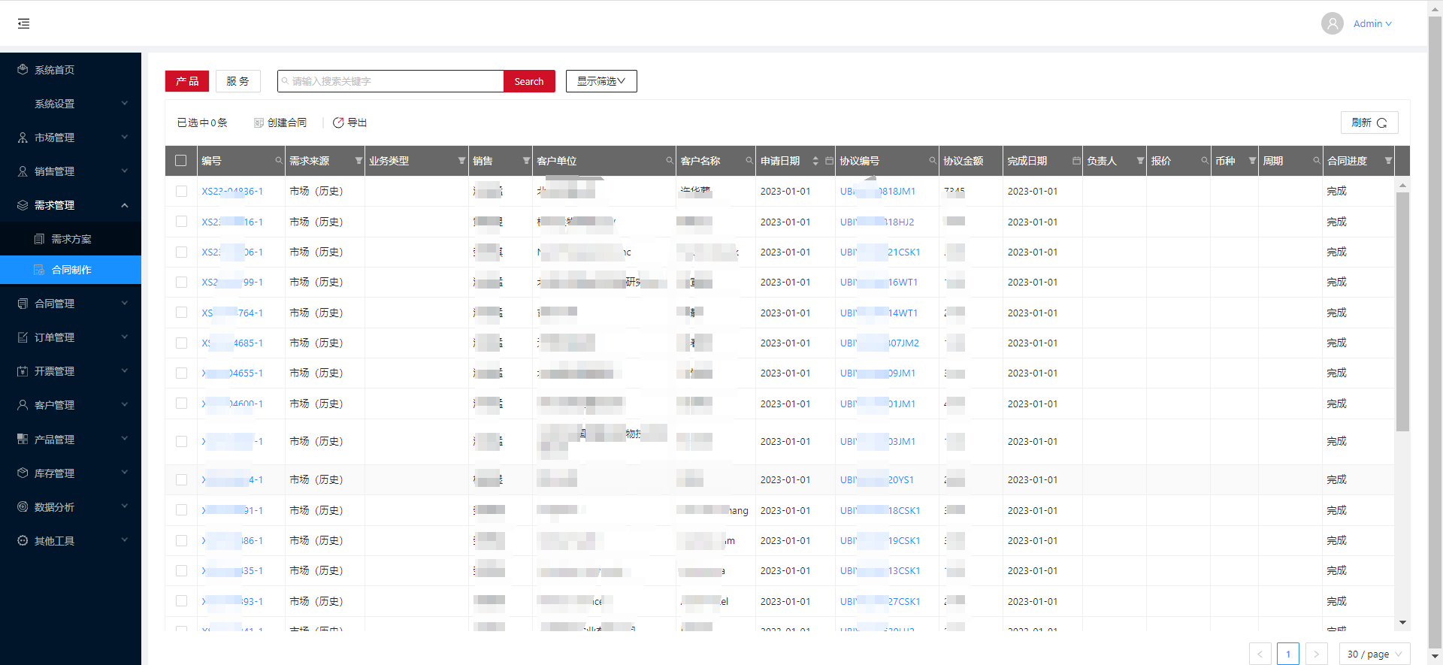Click the red Search button

pyautogui.click(x=529, y=81)
